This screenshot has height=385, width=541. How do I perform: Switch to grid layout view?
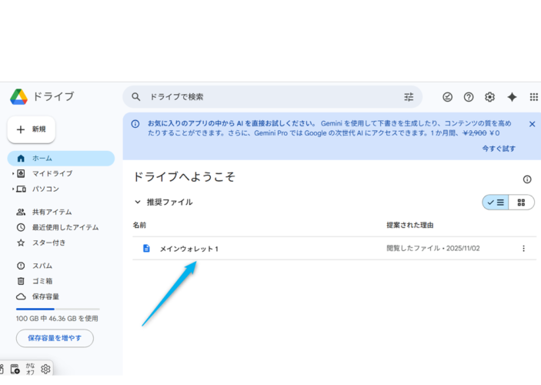pos(521,203)
